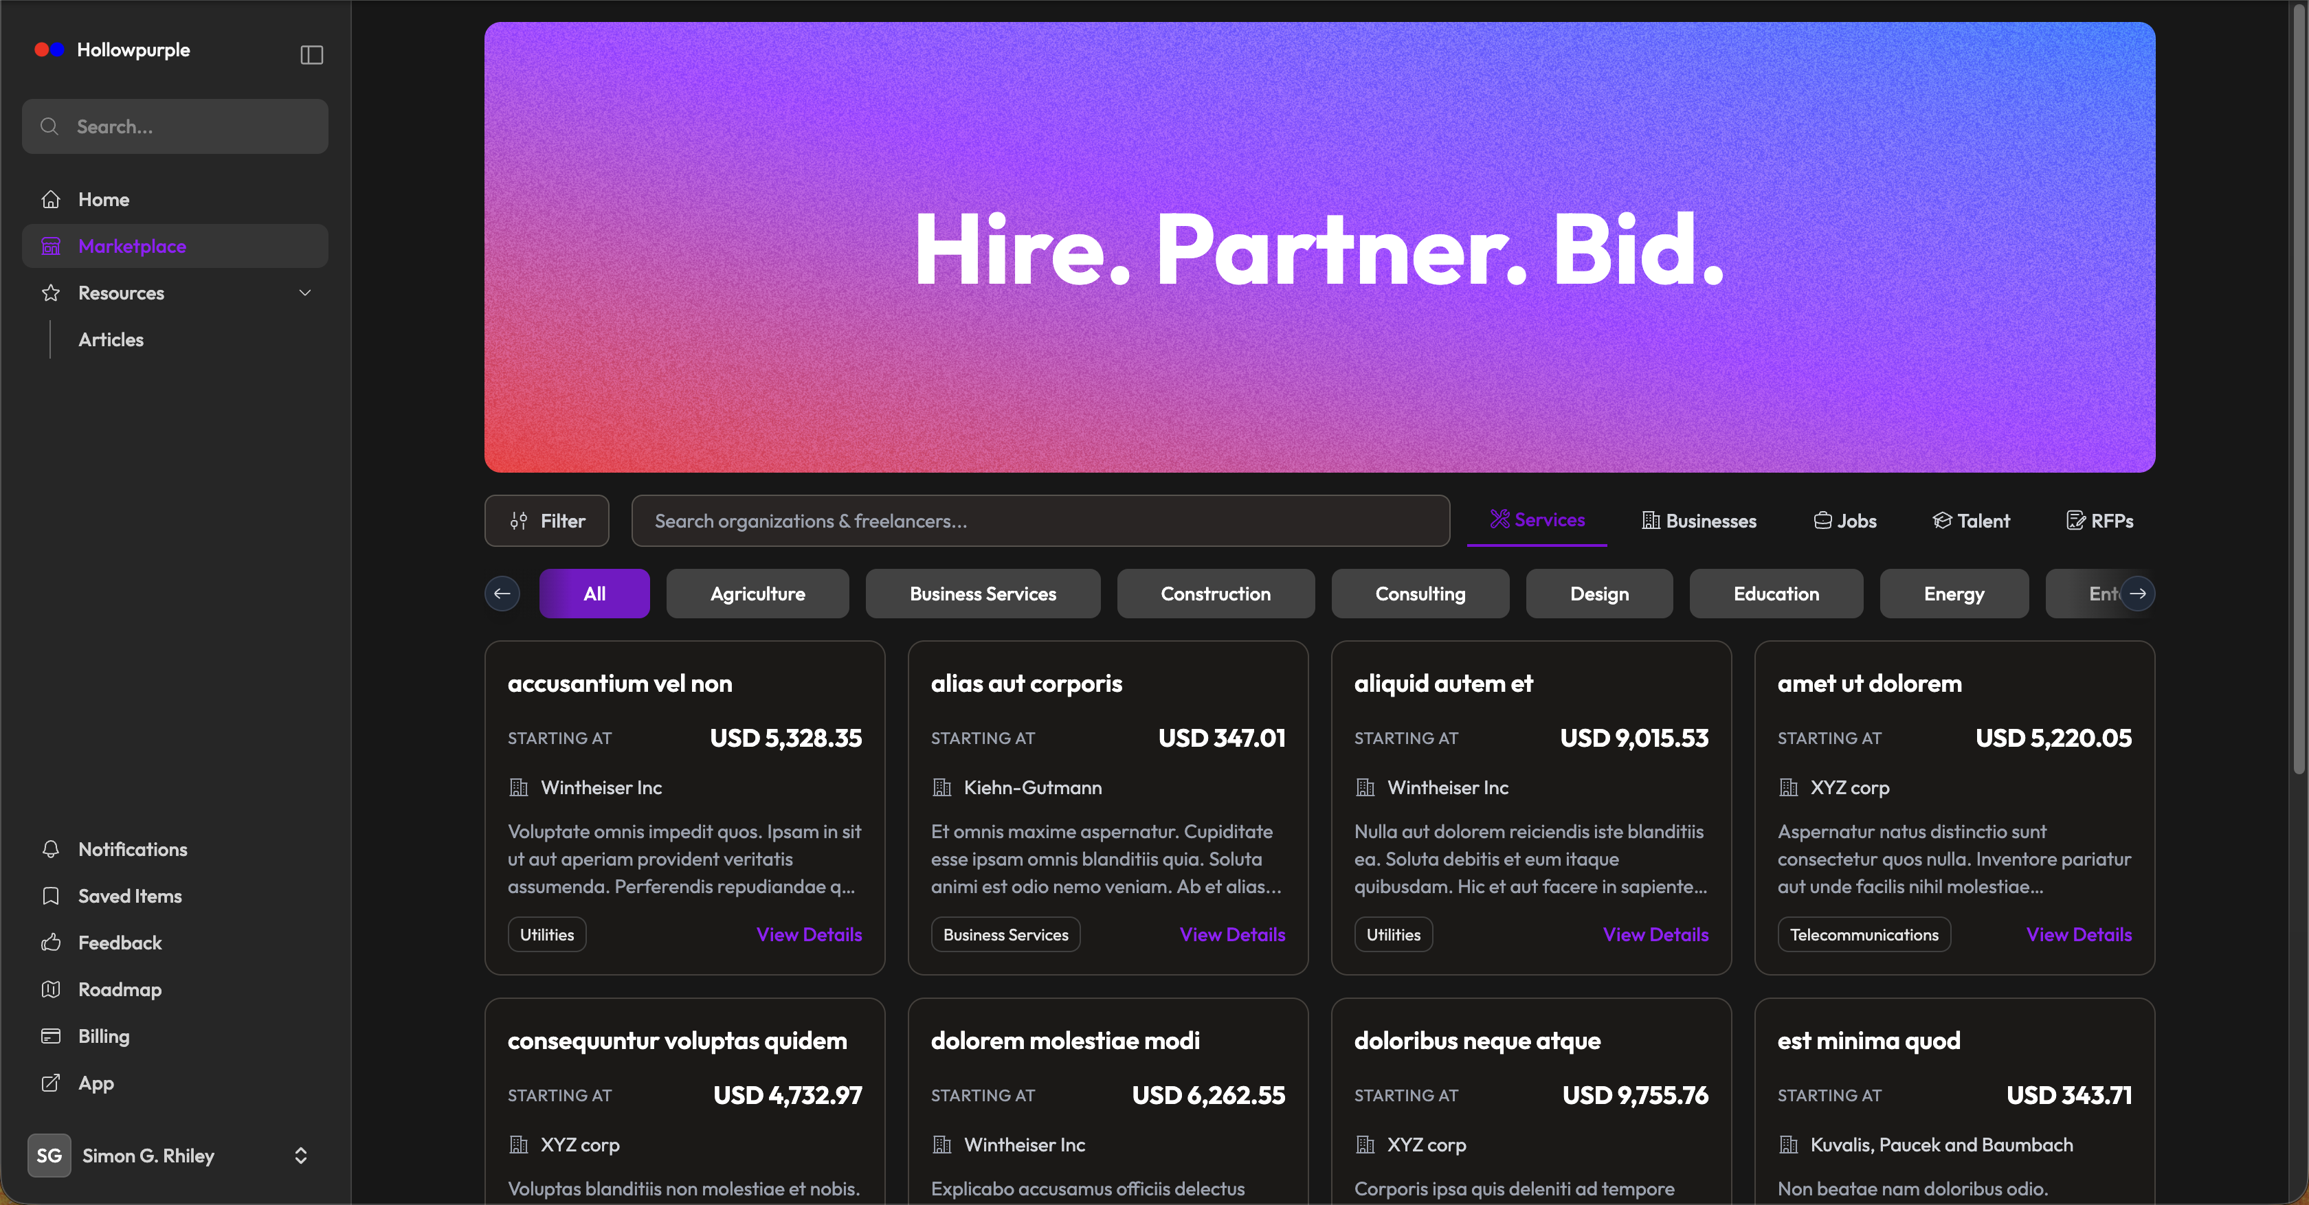Click the Talent graduation cap icon

point(1941,521)
